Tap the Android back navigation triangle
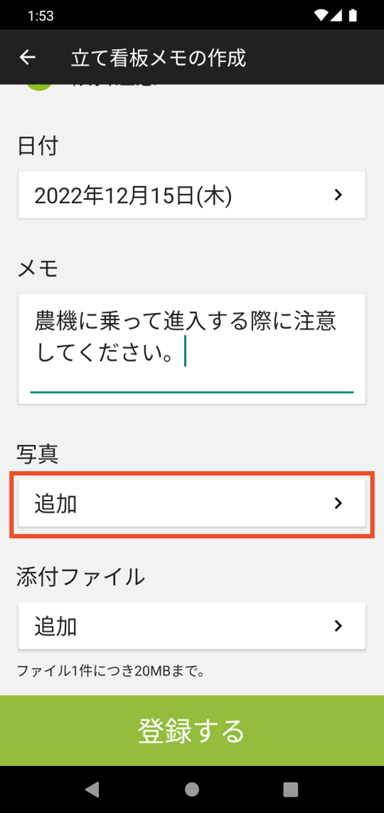The image size is (384, 813). (92, 789)
